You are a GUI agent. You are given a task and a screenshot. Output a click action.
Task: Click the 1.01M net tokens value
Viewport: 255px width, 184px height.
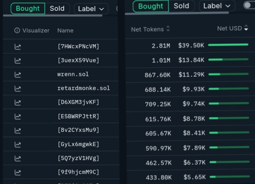(161, 60)
